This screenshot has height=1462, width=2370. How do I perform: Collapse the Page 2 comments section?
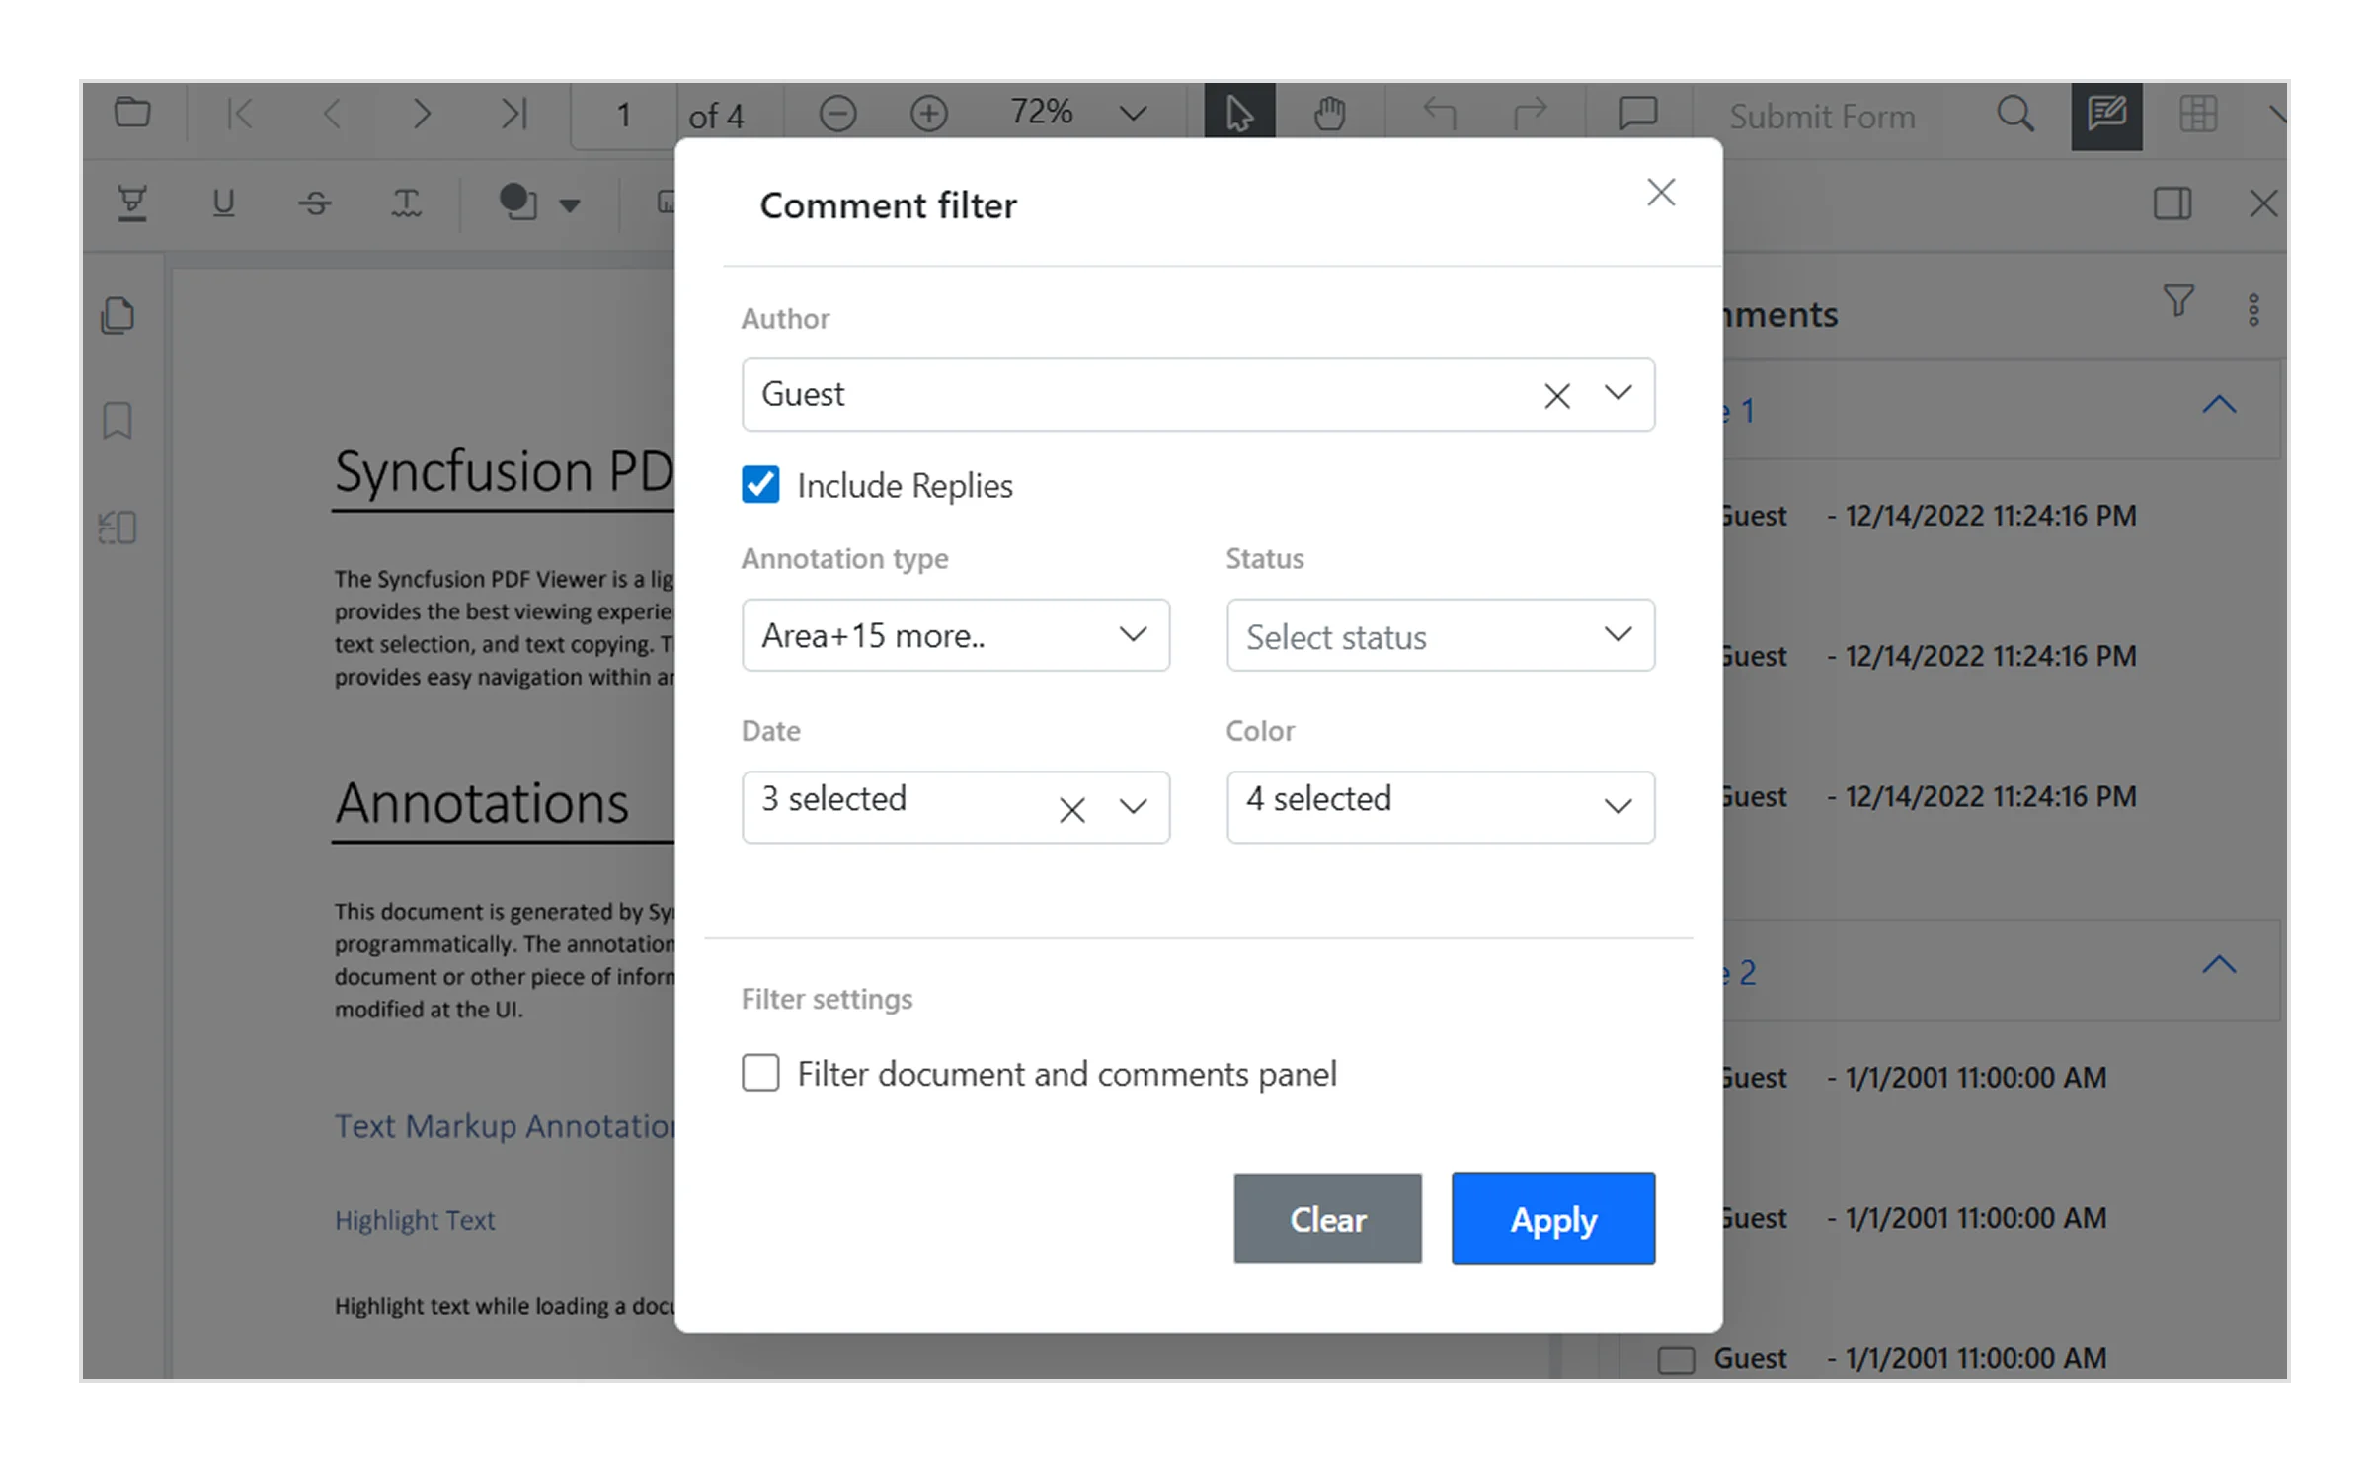(x=2219, y=965)
